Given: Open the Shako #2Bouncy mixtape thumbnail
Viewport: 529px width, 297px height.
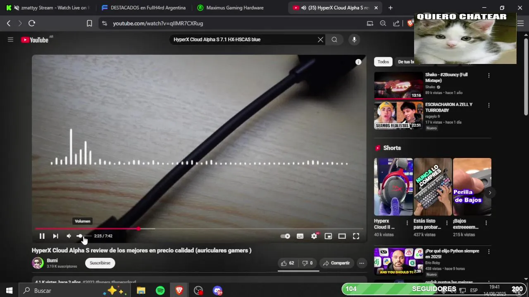Looking at the screenshot, I should [398, 85].
